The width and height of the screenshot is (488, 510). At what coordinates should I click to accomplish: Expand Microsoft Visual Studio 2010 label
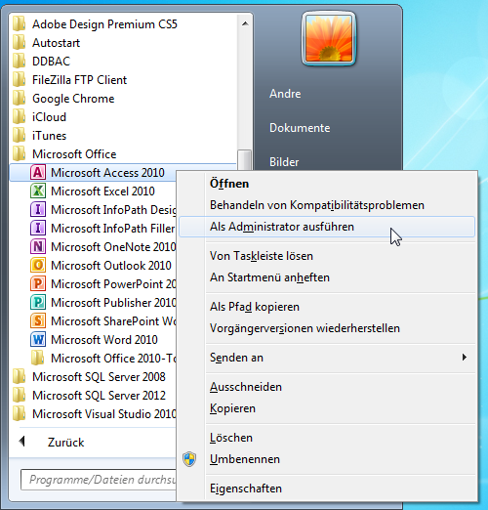point(104,414)
